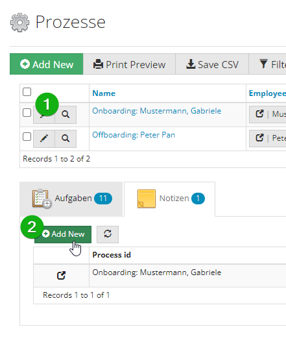Click magnifier icon for Offboarding Peter Pan row

66,139
